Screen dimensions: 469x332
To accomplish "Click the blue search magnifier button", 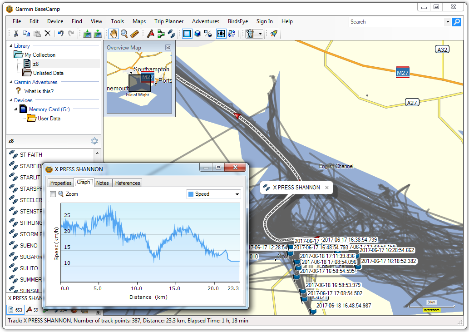I will pyautogui.click(x=457, y=22).
